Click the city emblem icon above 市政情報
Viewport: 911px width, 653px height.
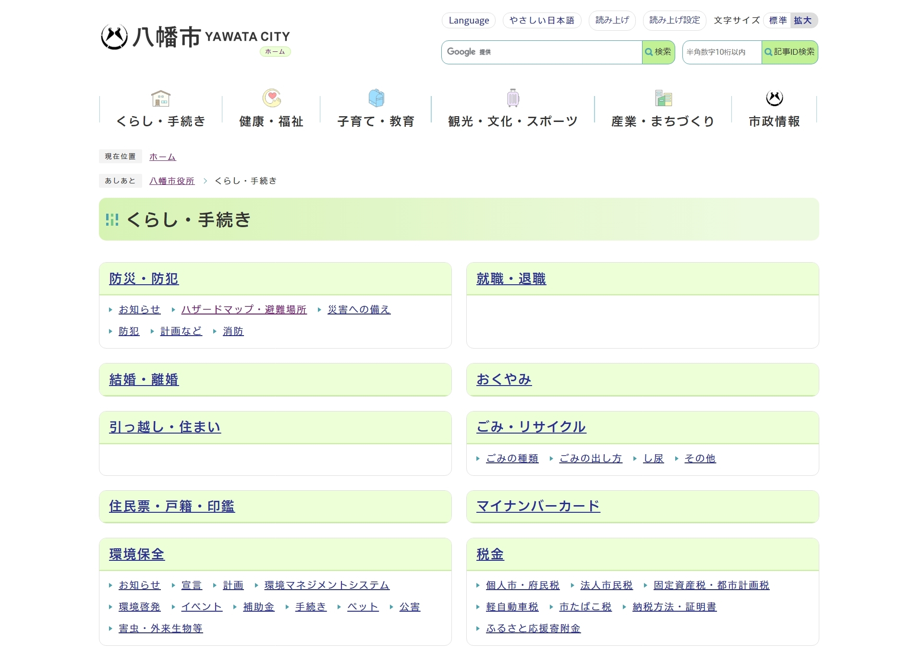pos(774,98)
